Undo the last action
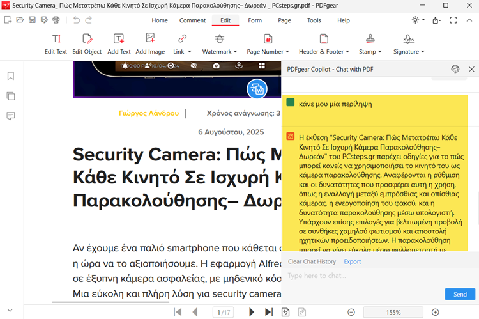 pos(77,20)
